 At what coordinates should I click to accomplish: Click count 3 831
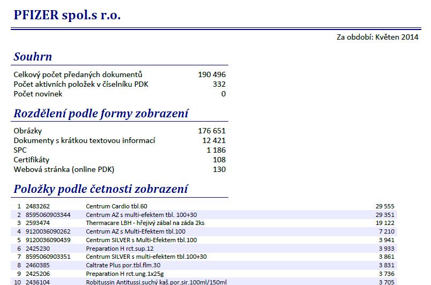pos(387,265)
